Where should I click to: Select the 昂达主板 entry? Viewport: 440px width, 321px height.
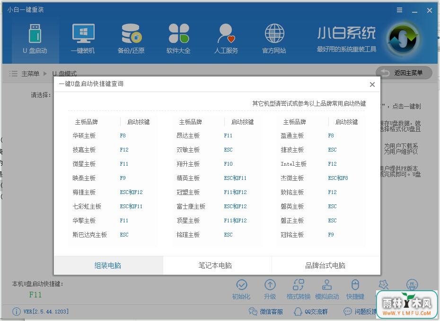coord(188,135)
